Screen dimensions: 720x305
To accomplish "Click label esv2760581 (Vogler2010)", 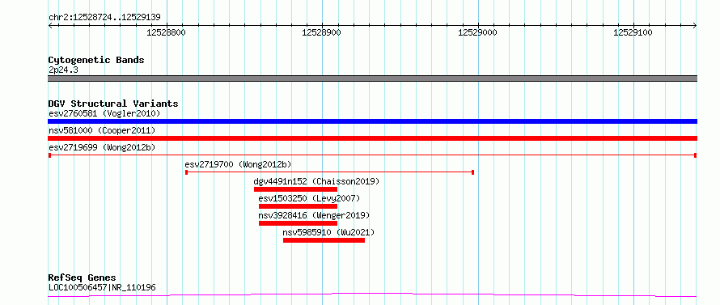I will click(x=104, y=113).
